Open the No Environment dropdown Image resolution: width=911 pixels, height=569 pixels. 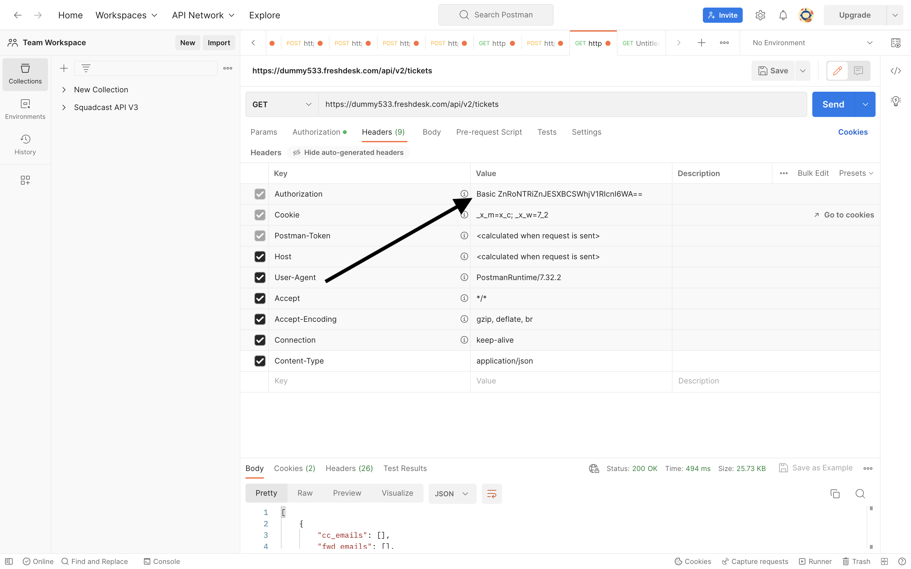[812, 43]
